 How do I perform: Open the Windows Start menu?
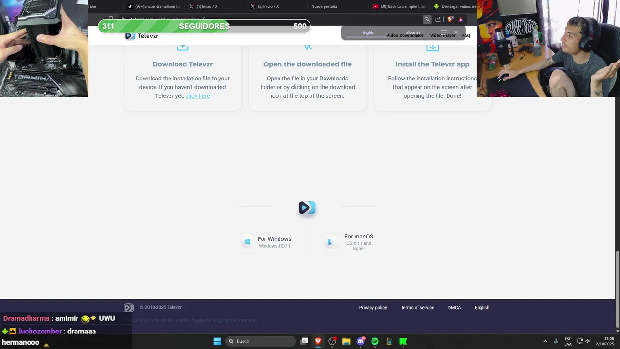click(x=217, y=341)
